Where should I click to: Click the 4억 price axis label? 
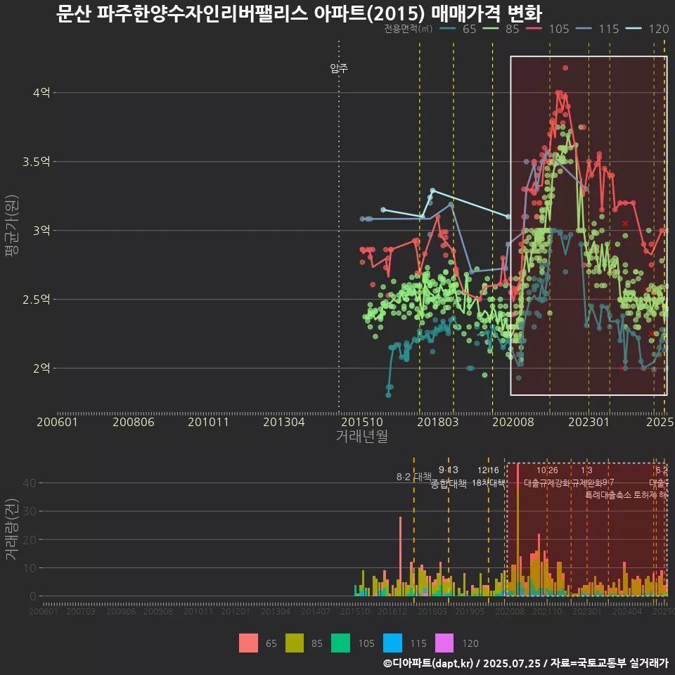tap(41, 93)
